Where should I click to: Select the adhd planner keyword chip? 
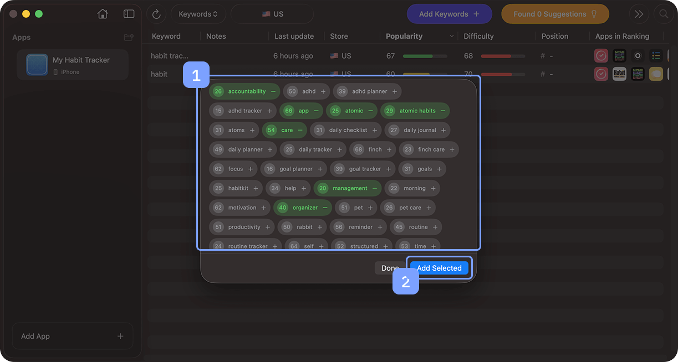tap(368, 91)
